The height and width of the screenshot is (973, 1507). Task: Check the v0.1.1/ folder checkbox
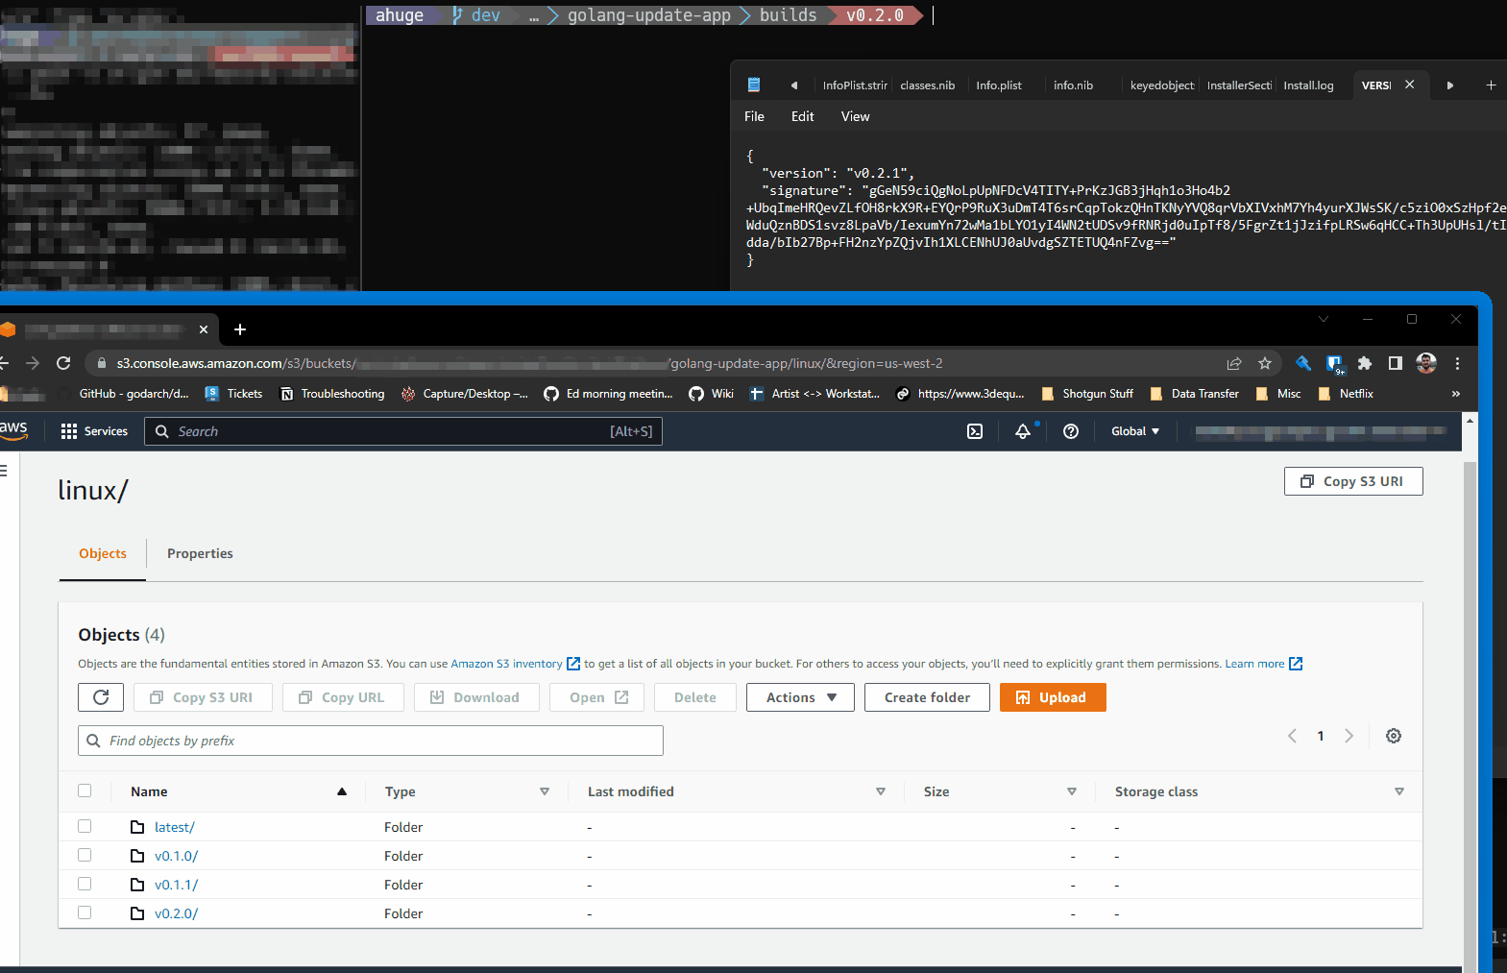point(85,884)
